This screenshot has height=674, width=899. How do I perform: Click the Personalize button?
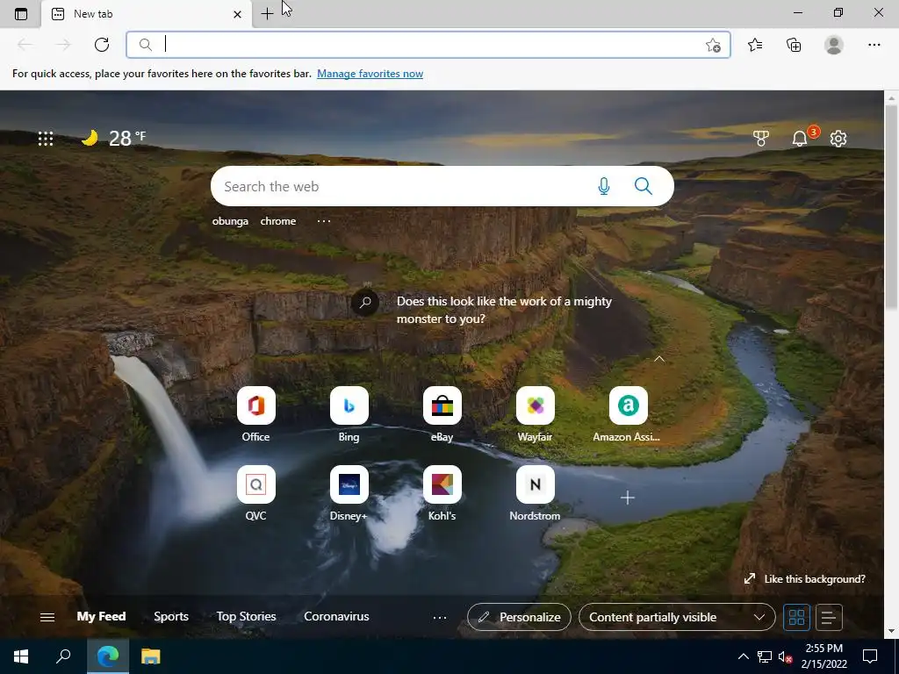519,617
